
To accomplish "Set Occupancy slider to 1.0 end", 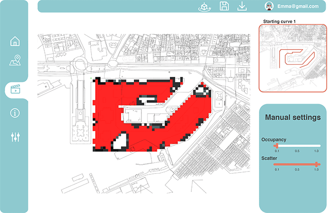I will pyautogui.click(x=318, y=146).
